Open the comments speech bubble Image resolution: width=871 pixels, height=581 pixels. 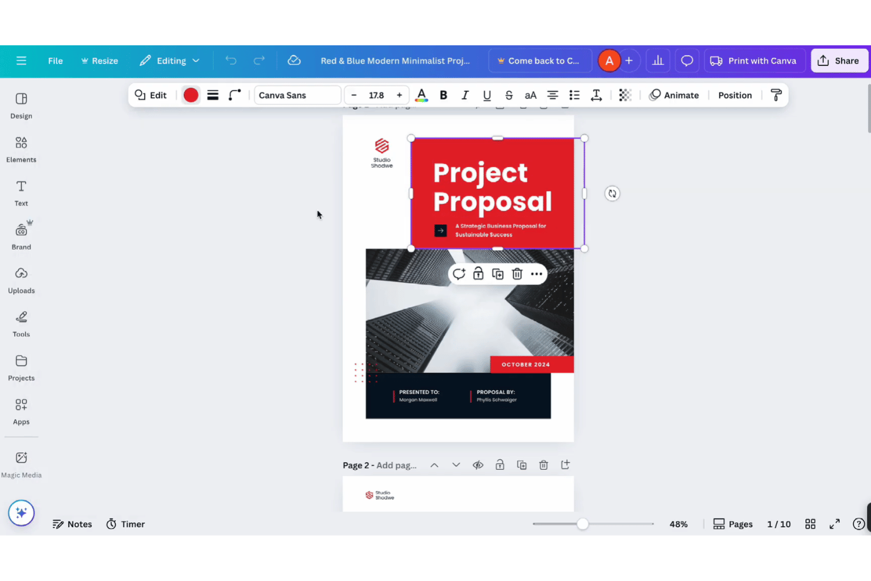687,61
